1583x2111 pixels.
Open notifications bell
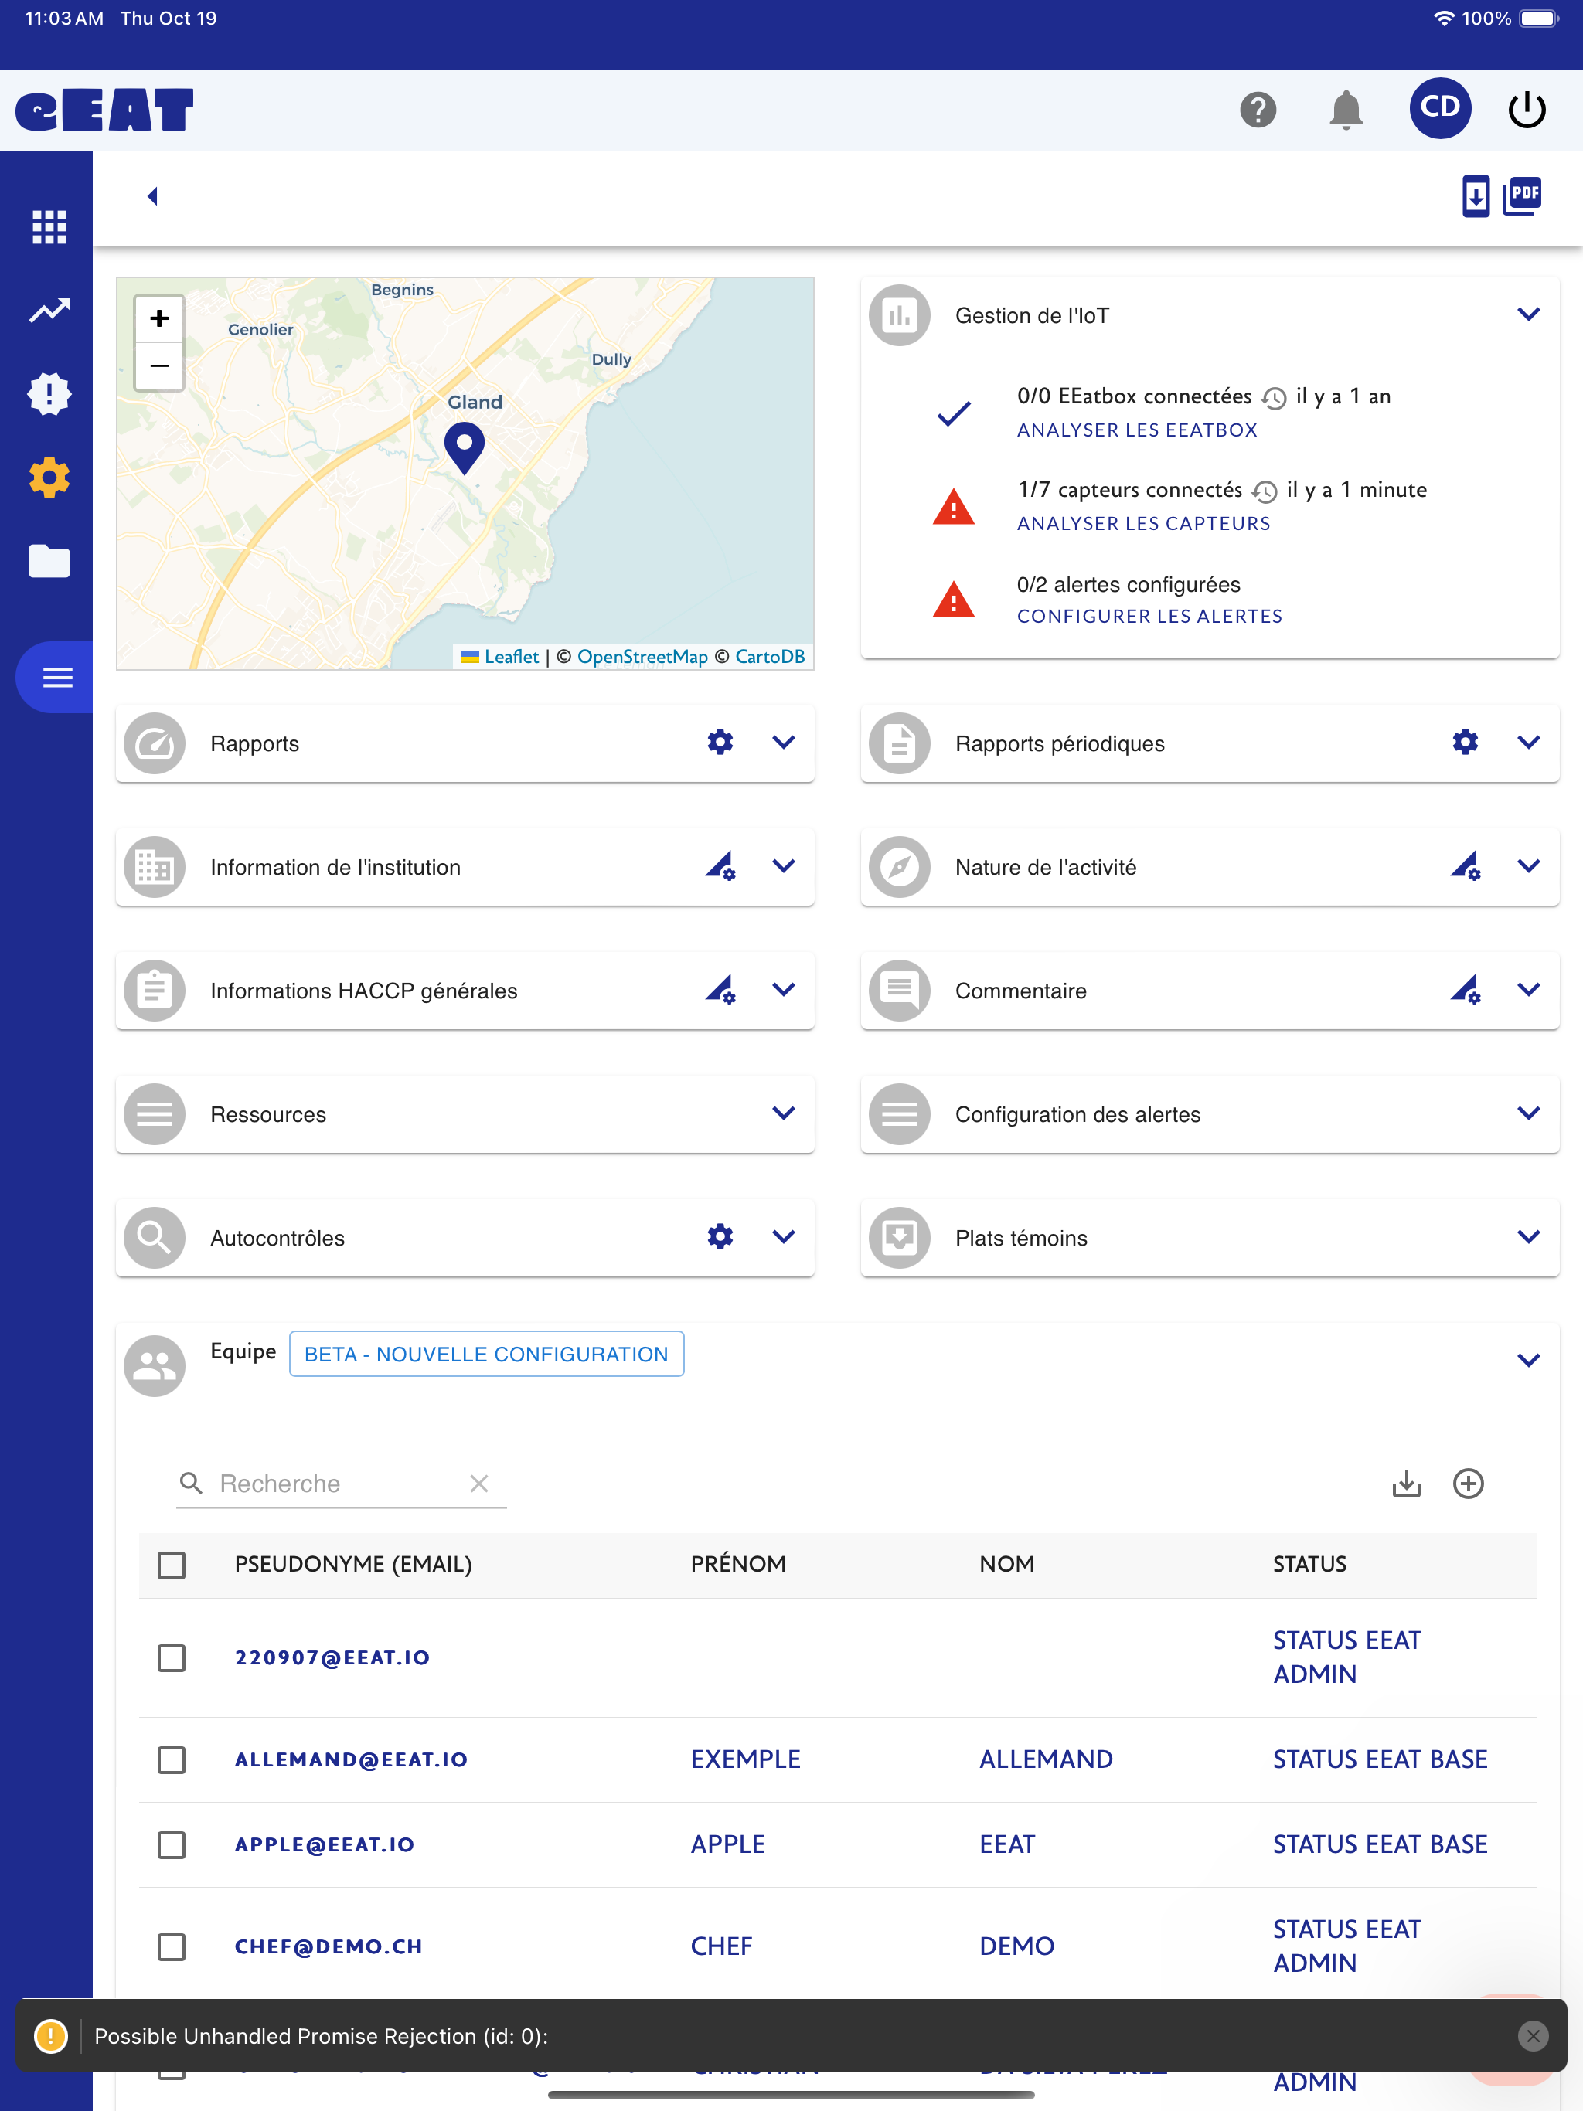click(1345, 110)
